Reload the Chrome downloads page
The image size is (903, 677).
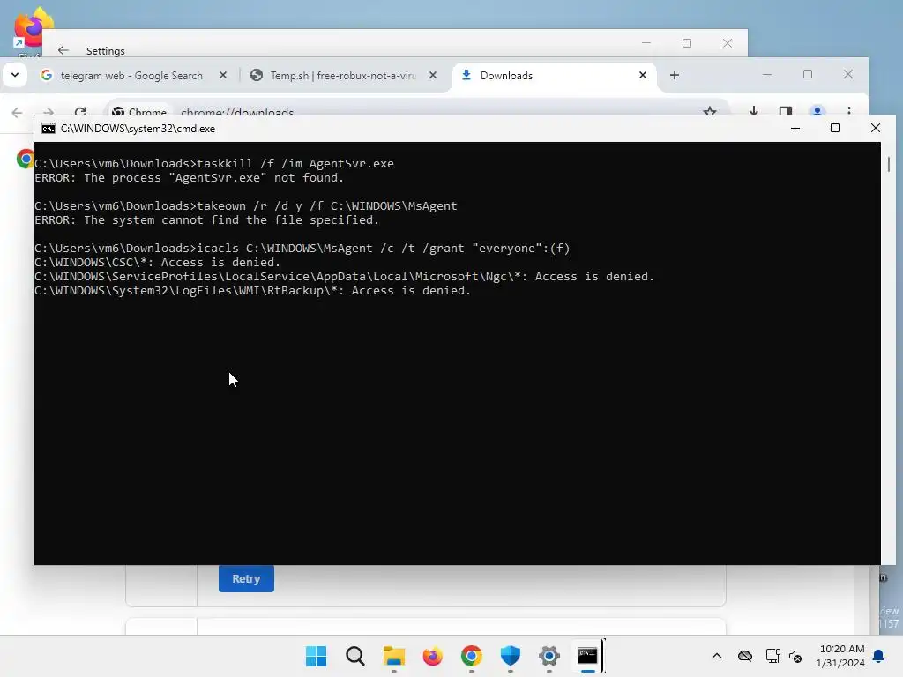pyautogui.click(x=80, y=112)
